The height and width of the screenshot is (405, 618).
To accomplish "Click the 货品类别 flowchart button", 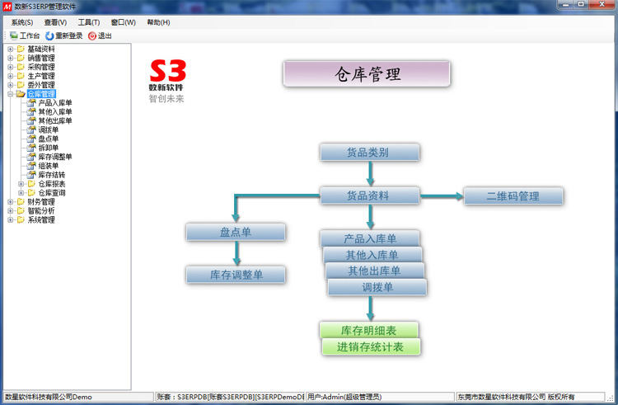I will tap(370, 153).
